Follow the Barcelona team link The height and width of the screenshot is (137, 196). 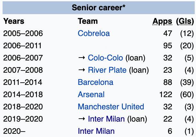95,82
